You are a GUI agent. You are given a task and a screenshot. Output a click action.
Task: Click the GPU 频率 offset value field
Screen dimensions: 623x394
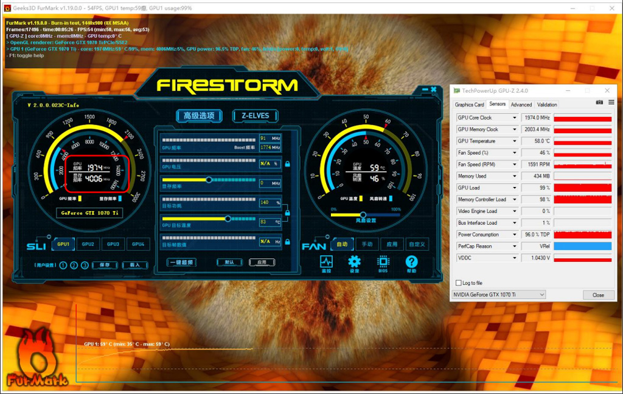click(x=270, y=138)
